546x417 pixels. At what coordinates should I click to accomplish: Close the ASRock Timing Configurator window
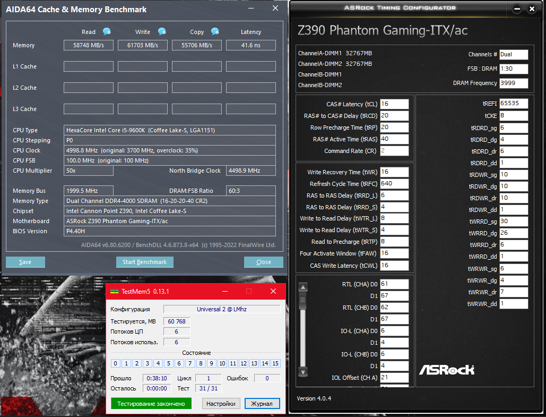[x=532, y=9]
